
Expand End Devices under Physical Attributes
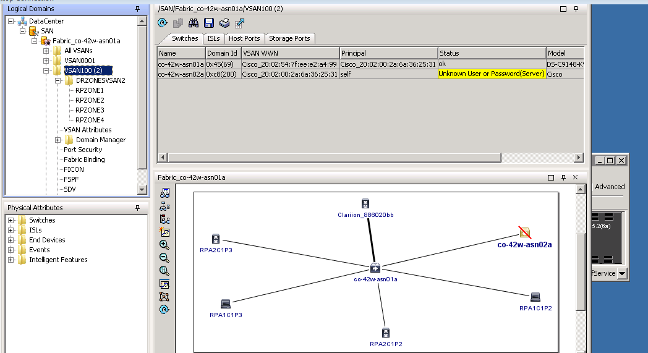(x=11, y=240)
